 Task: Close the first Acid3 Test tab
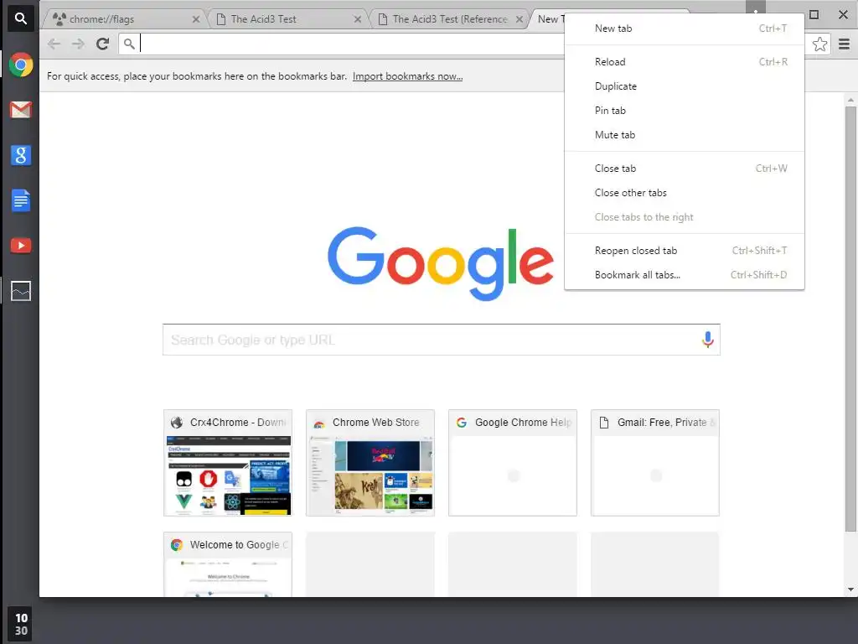click(x=357, y=19)
